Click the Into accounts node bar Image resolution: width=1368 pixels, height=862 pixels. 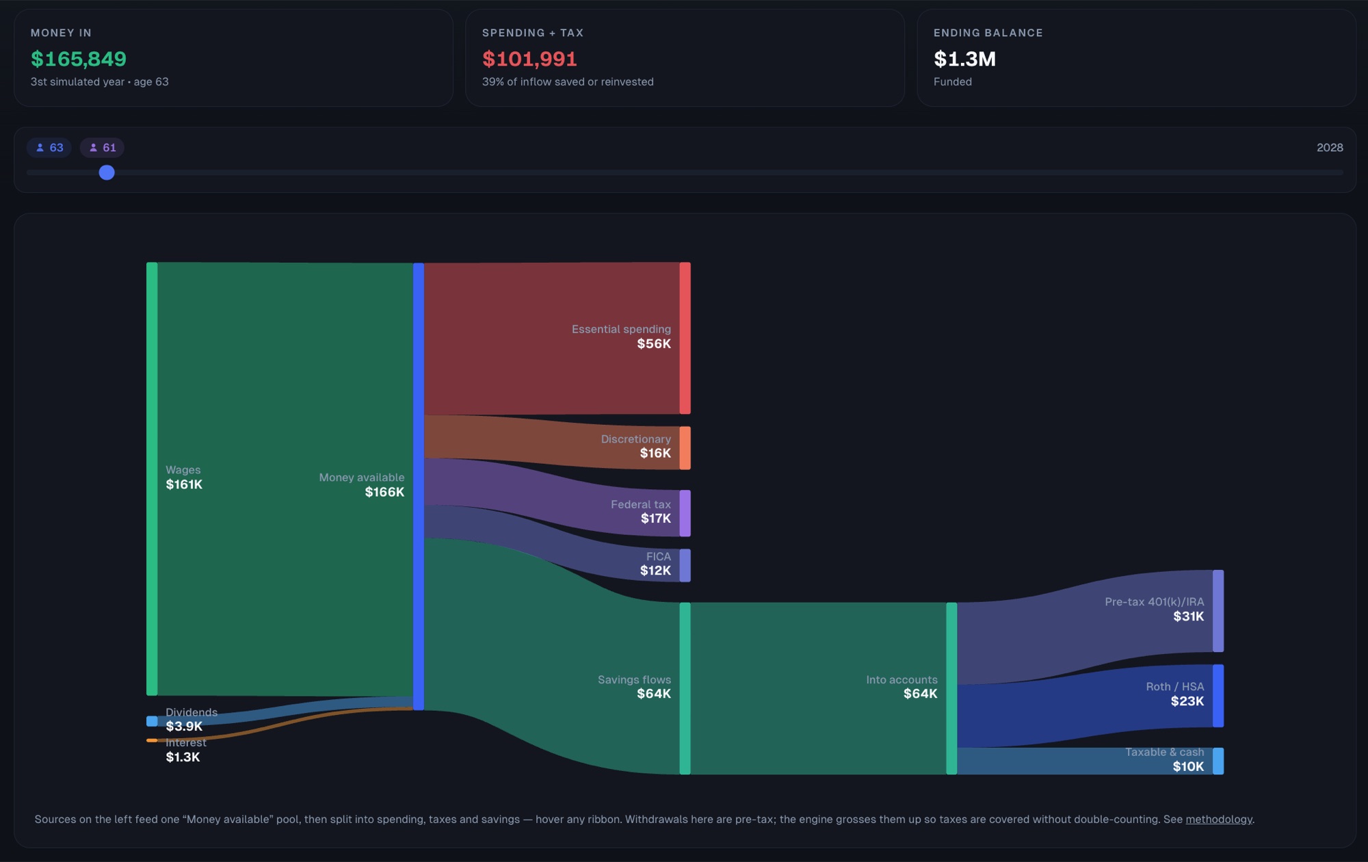(951, 688)
